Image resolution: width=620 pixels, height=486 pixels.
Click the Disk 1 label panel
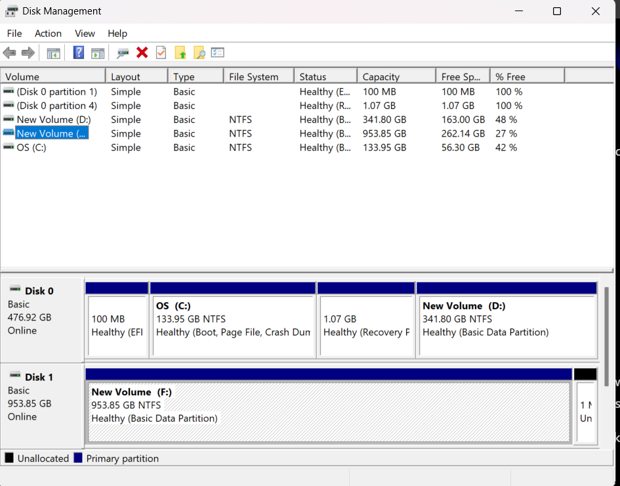[42, 405]
